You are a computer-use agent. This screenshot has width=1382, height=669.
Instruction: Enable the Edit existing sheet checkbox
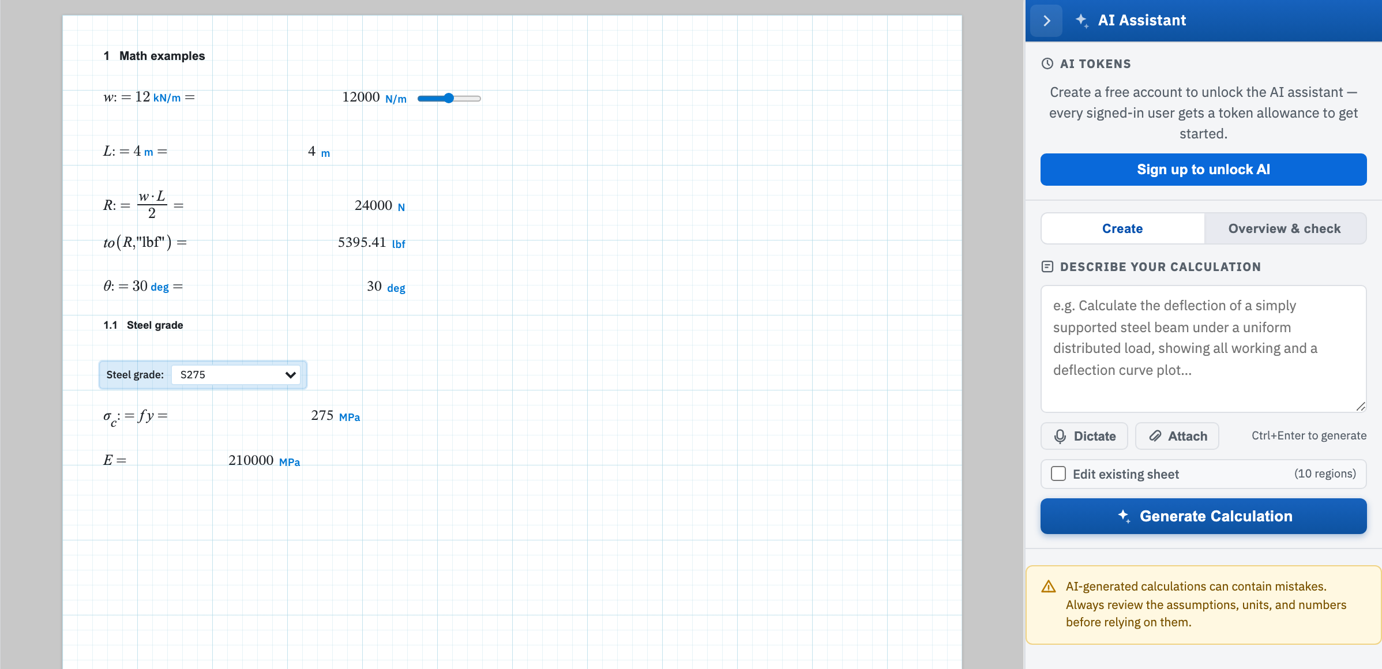1058,473
